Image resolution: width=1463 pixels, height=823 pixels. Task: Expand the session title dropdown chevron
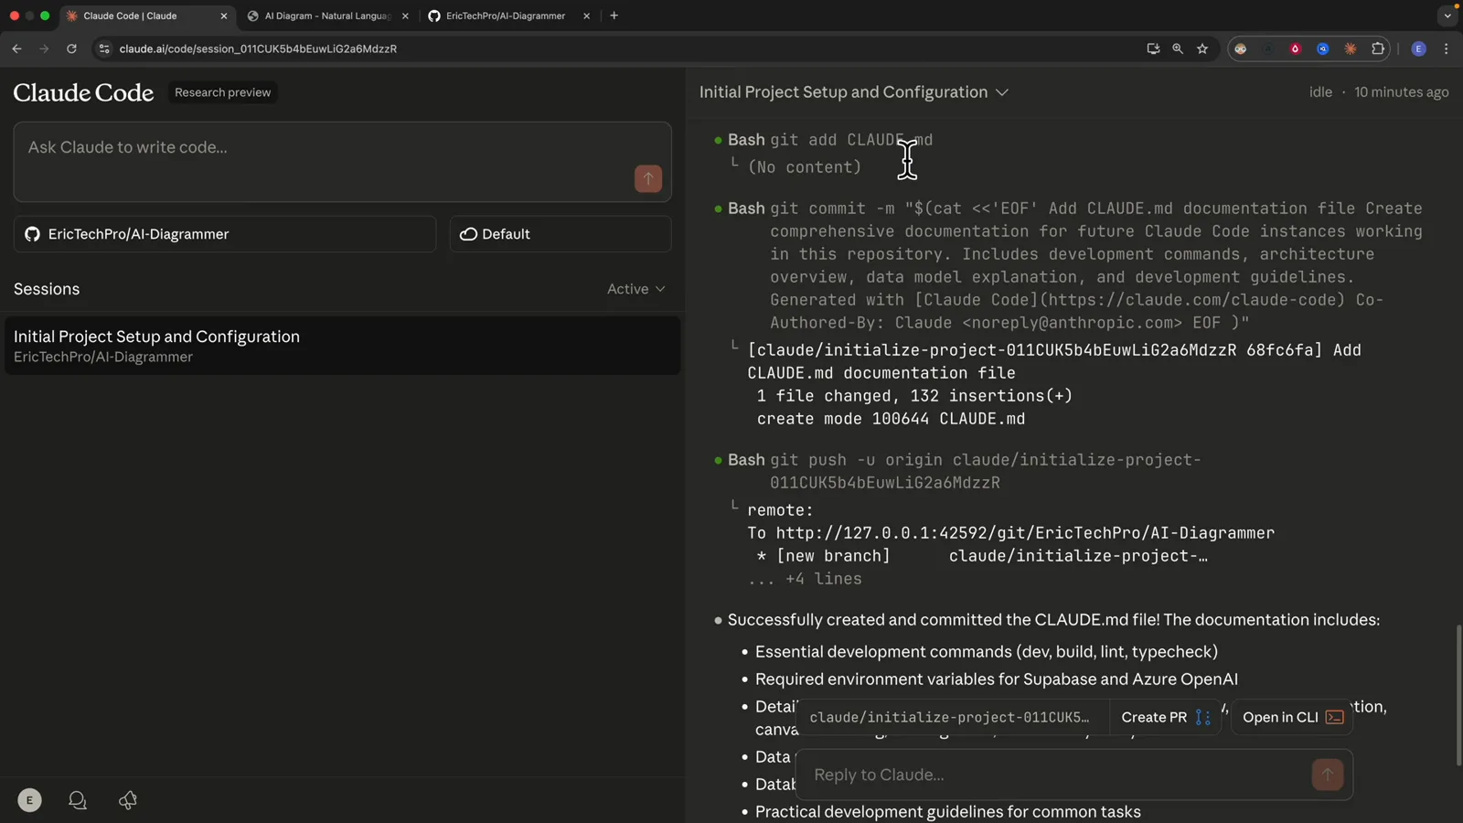pyautogui.click(x=1002, y=92)
